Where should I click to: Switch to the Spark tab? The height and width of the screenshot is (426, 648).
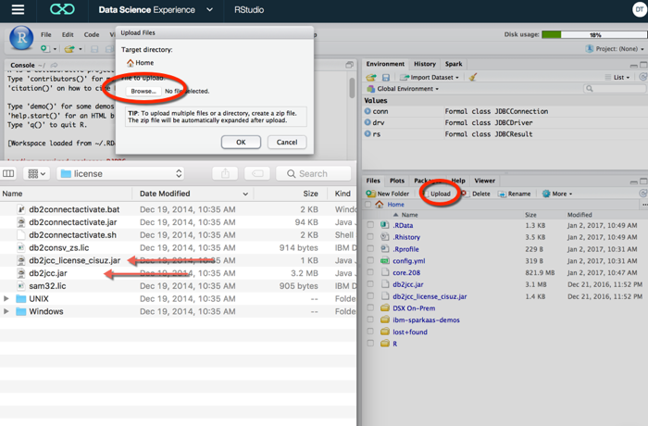[x=454, y=64]
